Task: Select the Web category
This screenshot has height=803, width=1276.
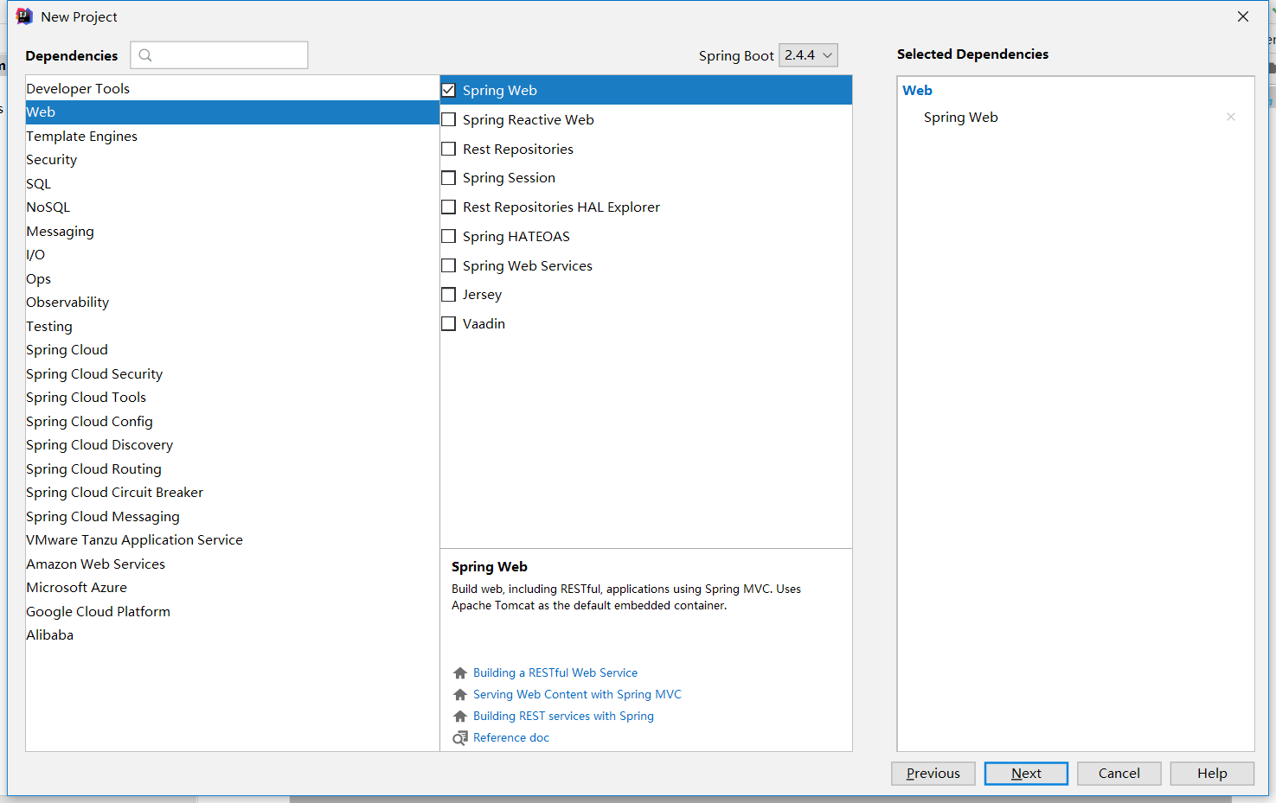Action: coord(233,112)
